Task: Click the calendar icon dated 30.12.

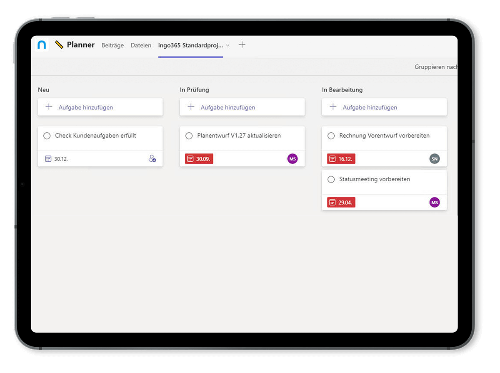Action: [x=48, y=158]
